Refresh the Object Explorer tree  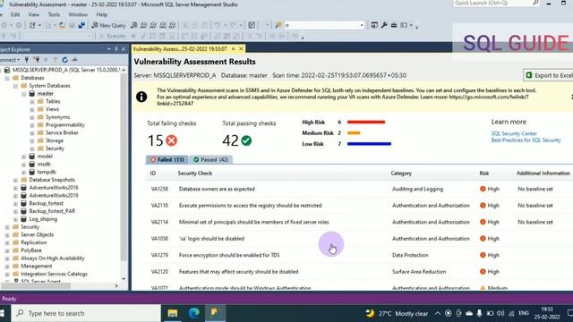click(65, 60)
